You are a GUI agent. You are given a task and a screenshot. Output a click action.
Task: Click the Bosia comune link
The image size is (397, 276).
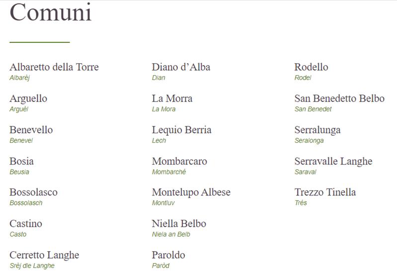click(x=21, y=161)
